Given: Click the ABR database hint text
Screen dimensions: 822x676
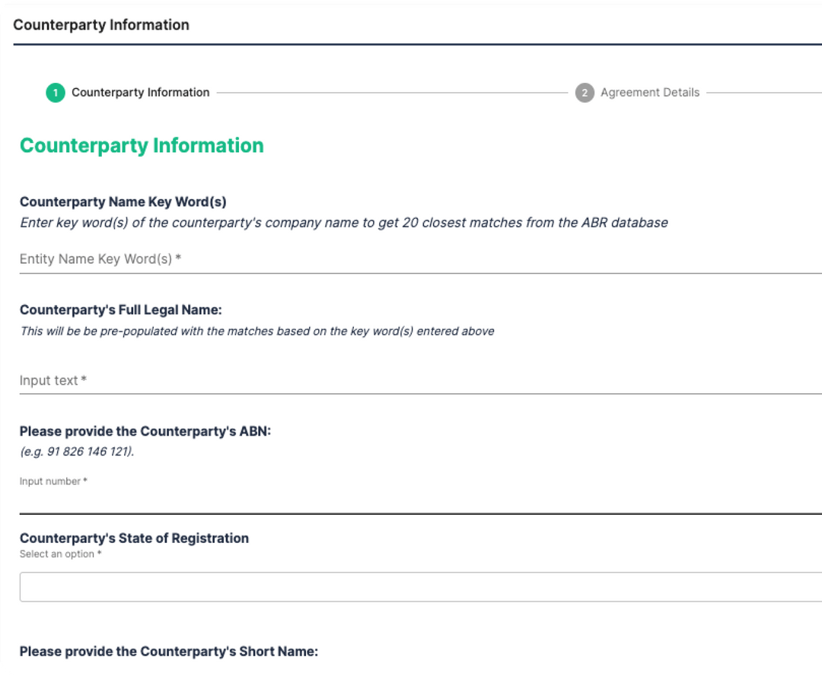Looking at the screenshot, I should (343, 223).
